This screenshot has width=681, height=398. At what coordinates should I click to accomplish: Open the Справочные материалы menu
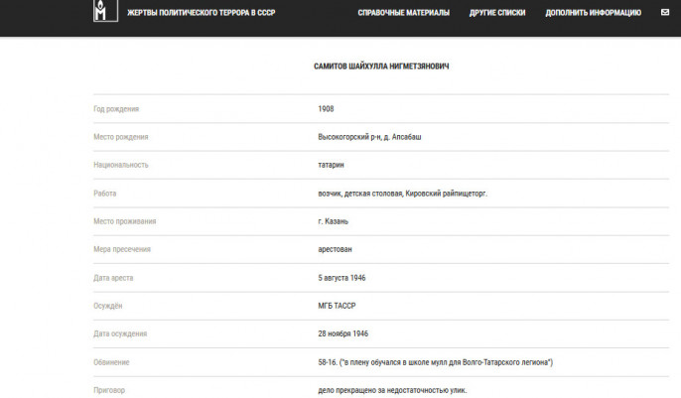(x=403, y=13)
